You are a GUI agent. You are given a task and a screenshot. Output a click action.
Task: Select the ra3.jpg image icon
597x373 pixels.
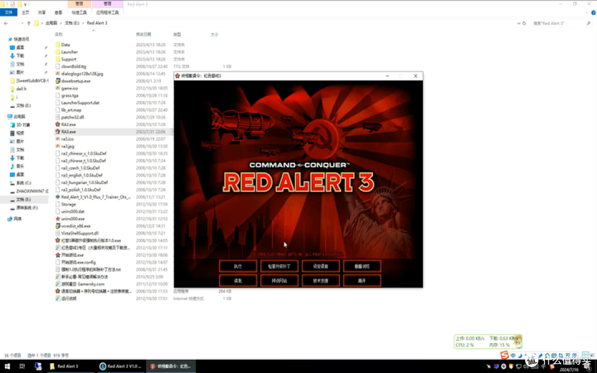point(58,146)
